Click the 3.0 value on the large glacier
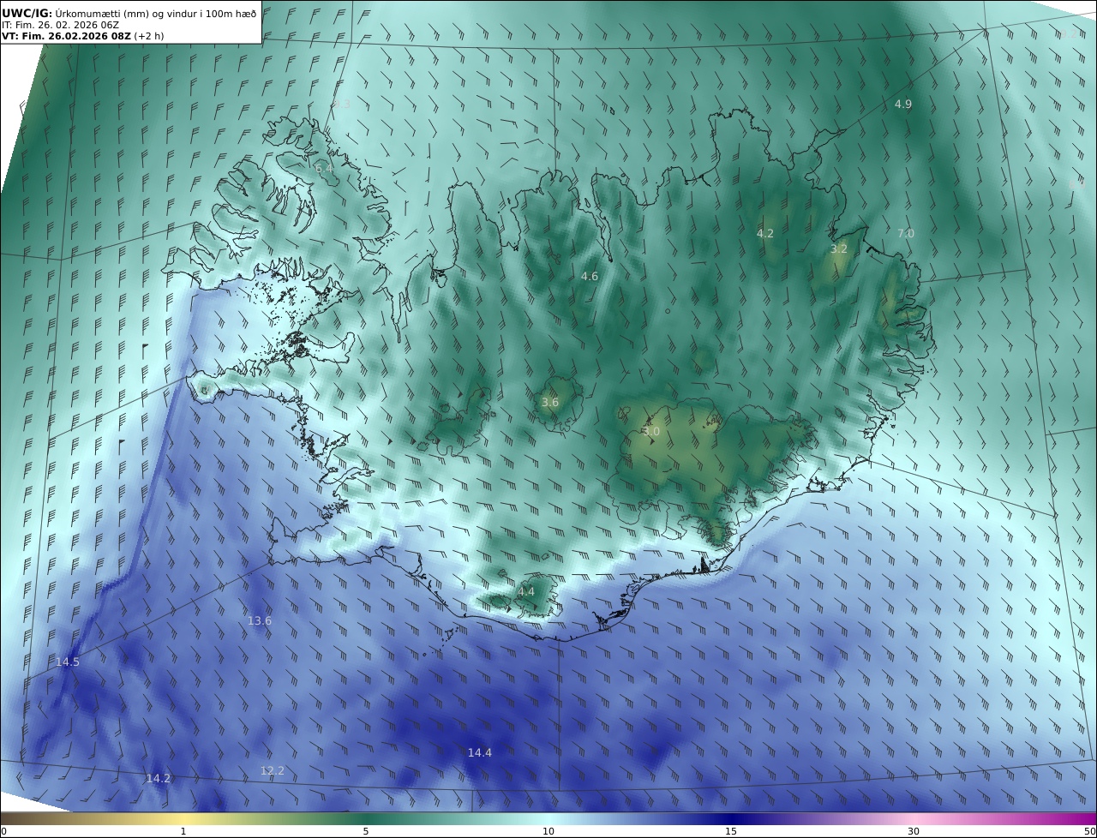Viewport: 1097px width, 838px height. [651, 432]
